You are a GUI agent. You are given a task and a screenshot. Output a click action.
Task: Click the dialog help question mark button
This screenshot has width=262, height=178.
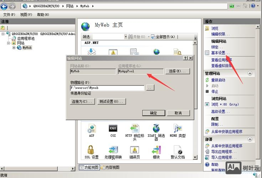tap(185, 58)
